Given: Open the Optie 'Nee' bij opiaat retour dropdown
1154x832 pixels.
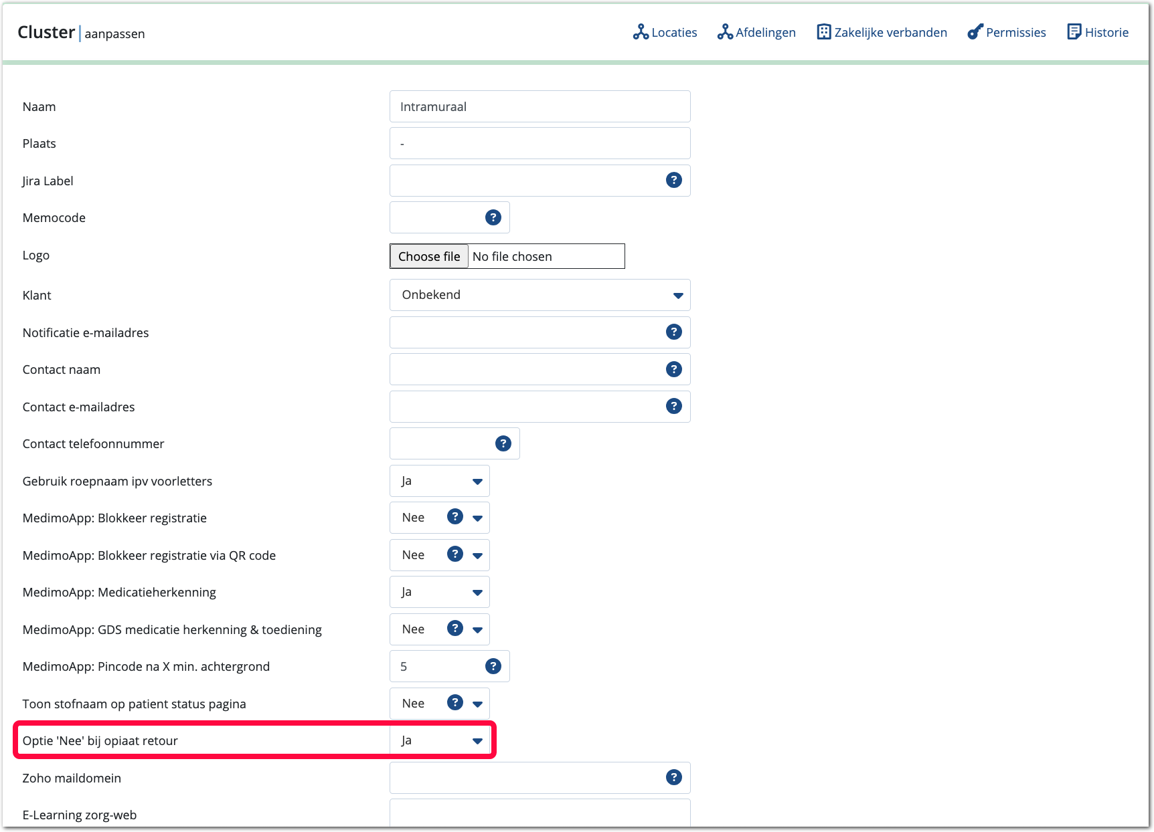Looking at the screenshot, I should pyautogui.click(x=440, y=740).
